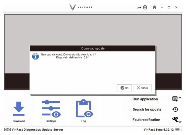Select the Fault rectification menu item
Image resolution: width=186 pixels, height=135 pixels.
[x=146, y=120]
